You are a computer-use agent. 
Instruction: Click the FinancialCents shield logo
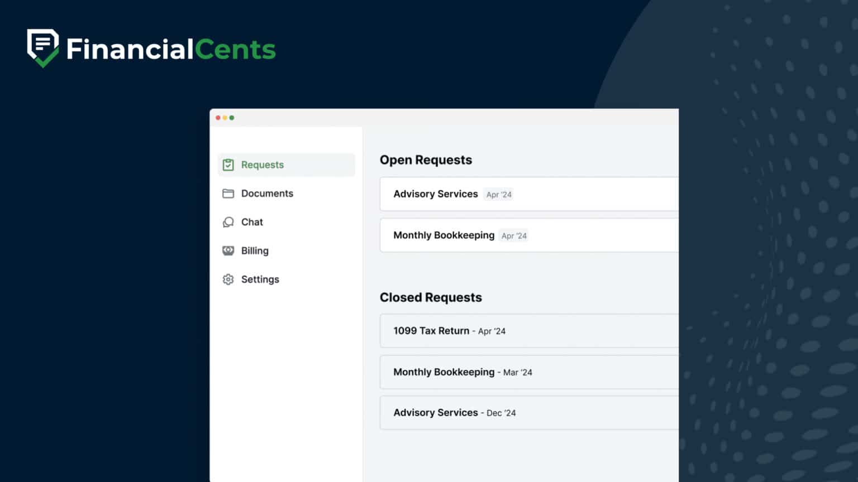(x=42, y=48)
